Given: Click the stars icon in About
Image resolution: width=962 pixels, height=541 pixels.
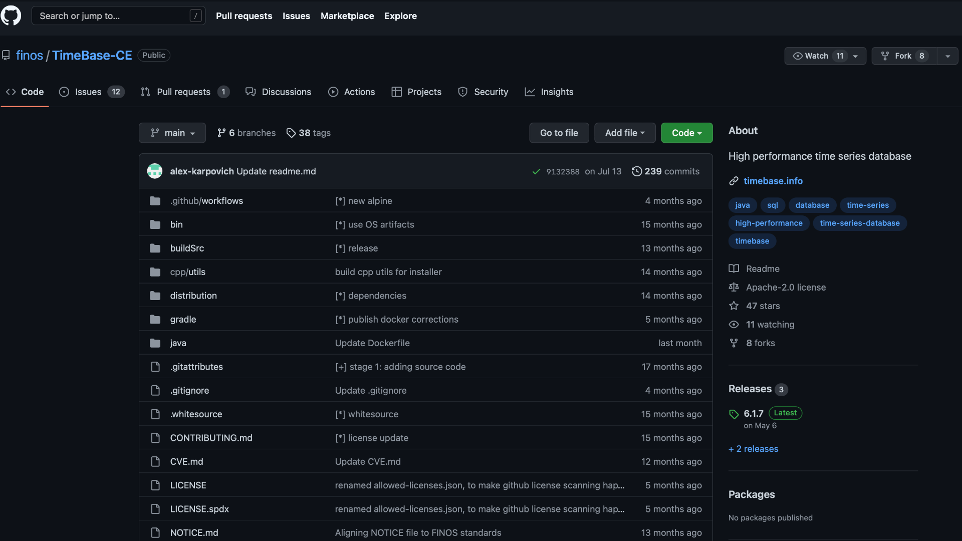Looking at the screenshot, I should 734,306.
